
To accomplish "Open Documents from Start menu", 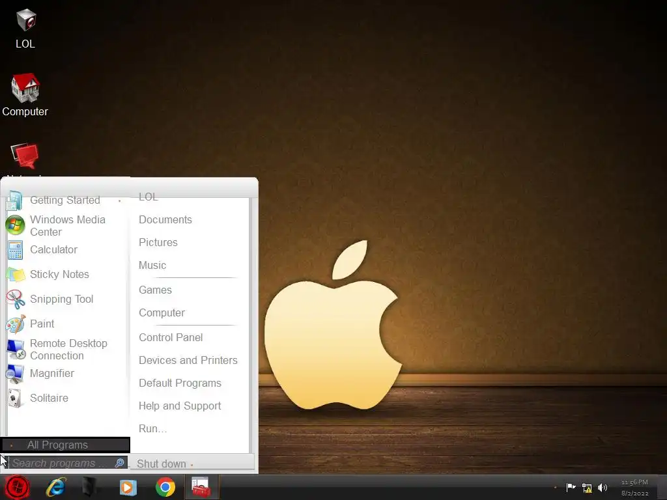I will pos(165,220).
